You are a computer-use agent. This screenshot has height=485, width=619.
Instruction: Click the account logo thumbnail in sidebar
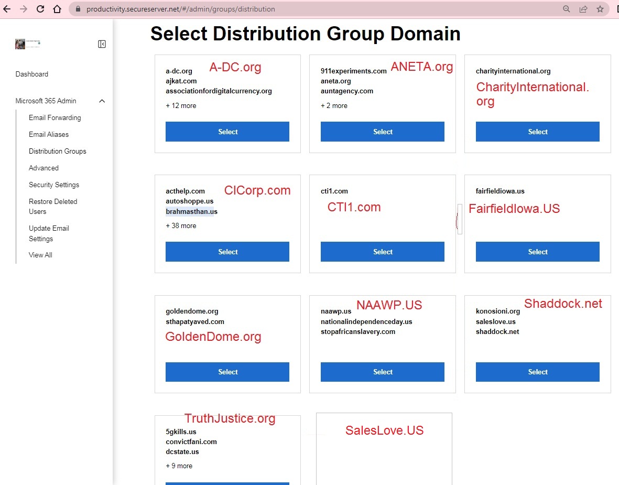28,44
